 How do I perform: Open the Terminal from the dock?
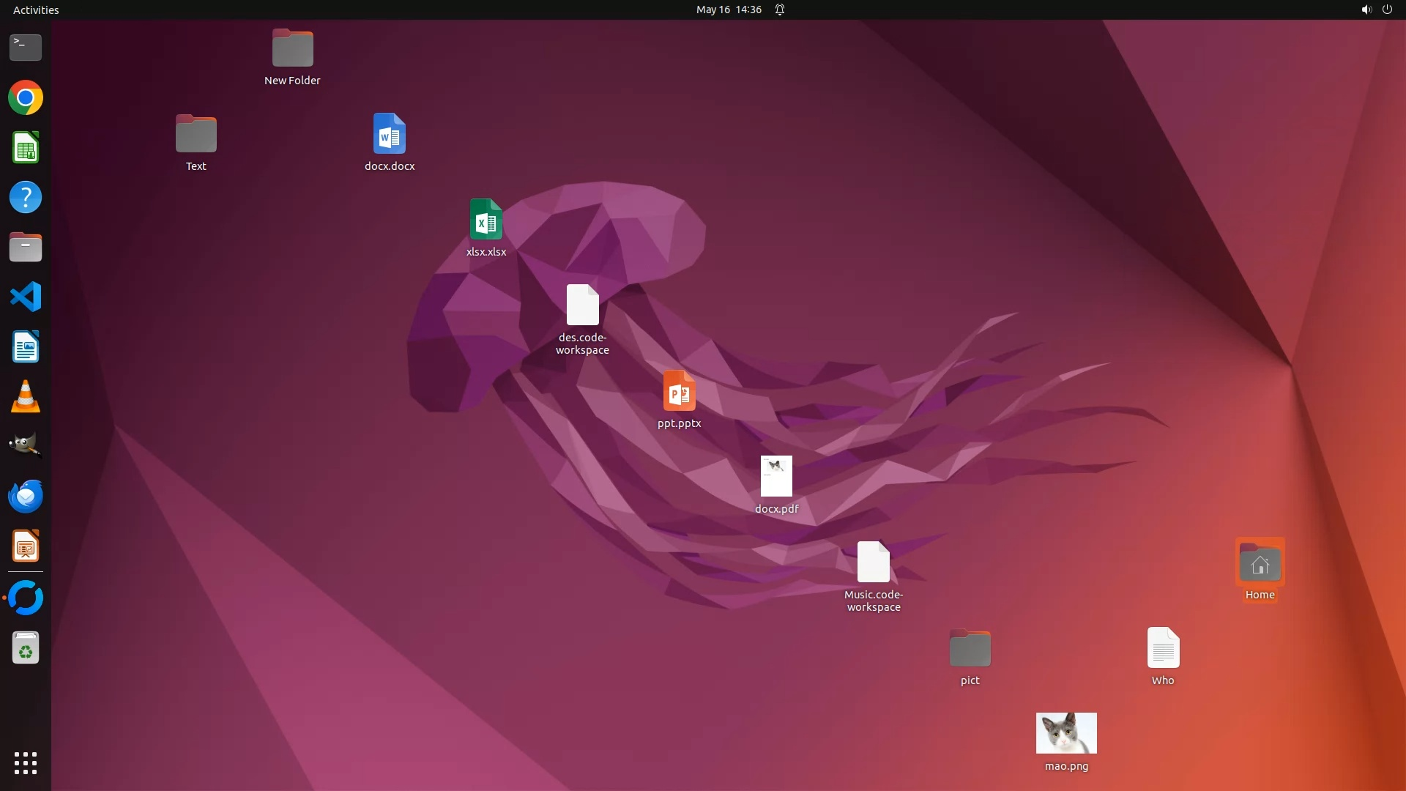click(x=26, y=48)
